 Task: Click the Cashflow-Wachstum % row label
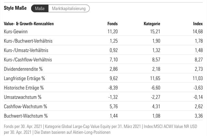pyautogui.click(x=26, y=107)
